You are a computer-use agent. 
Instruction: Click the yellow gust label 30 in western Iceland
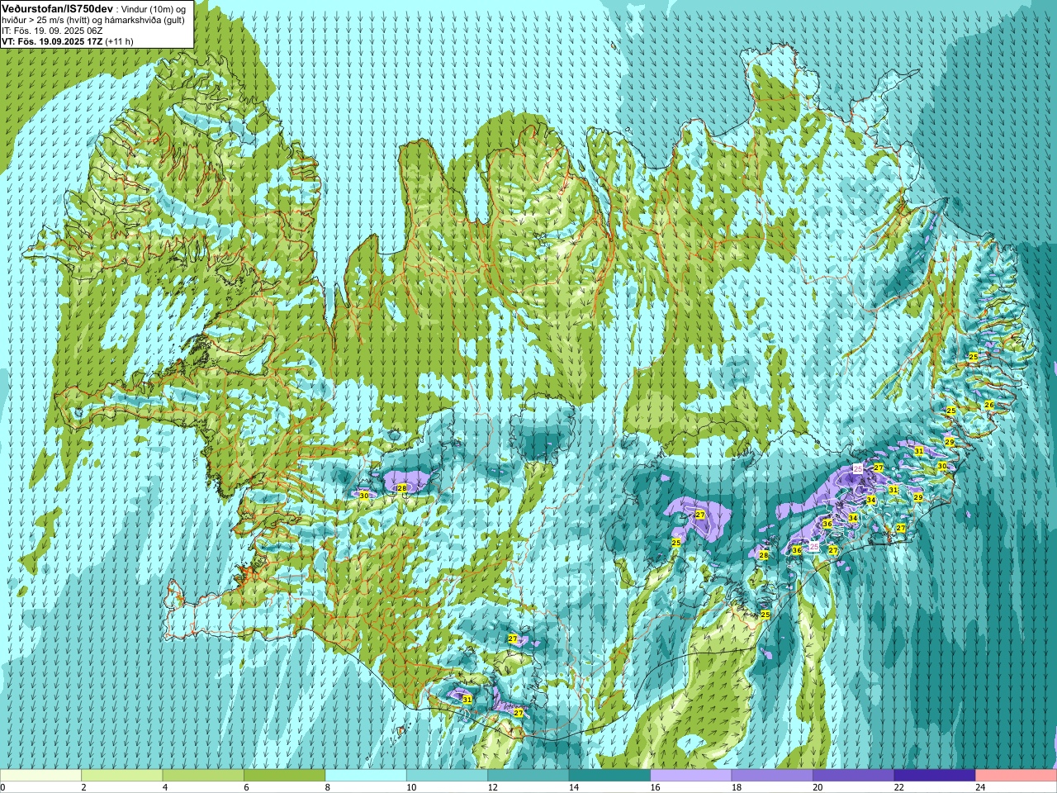coord(364,496)
